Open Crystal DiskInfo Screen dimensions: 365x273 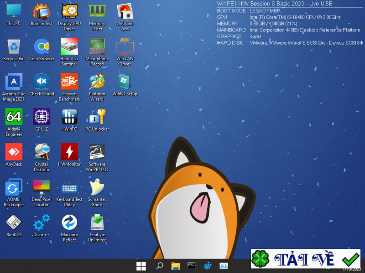[42, 152]
